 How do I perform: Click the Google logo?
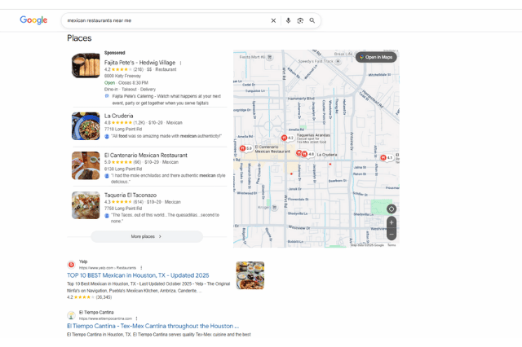click(x=33, y=20)
